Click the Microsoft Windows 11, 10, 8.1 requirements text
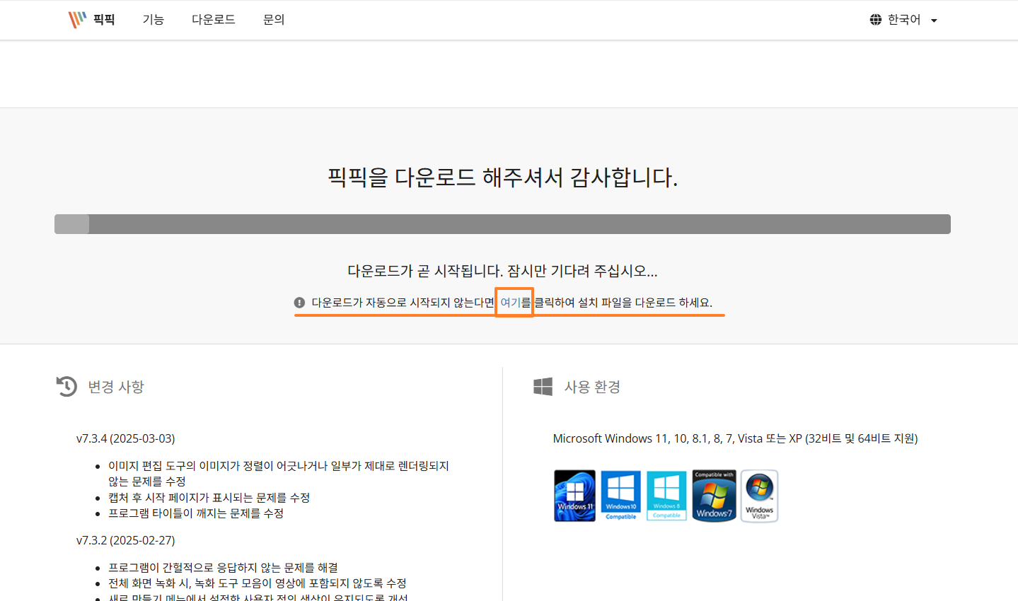The width and height of the screenshot is (1018, 601). (x=735, y=438)
